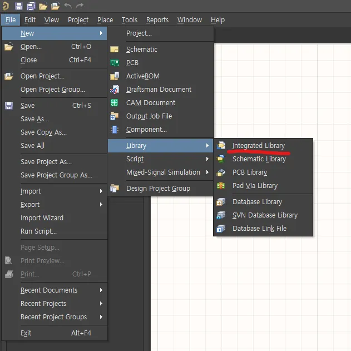The width and height of the screenshot is (351, 351).
Task: Expand the Mixed-Signal Simulation submenu arrow
Action: (x=207, y=172)
